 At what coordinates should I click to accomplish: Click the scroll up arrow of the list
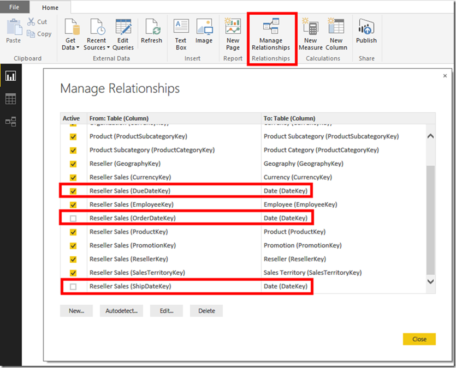[x=431, y=136]
